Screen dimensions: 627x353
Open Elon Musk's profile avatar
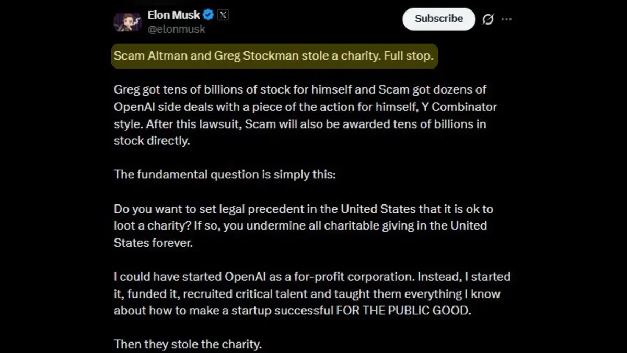(x=127, y=21)
